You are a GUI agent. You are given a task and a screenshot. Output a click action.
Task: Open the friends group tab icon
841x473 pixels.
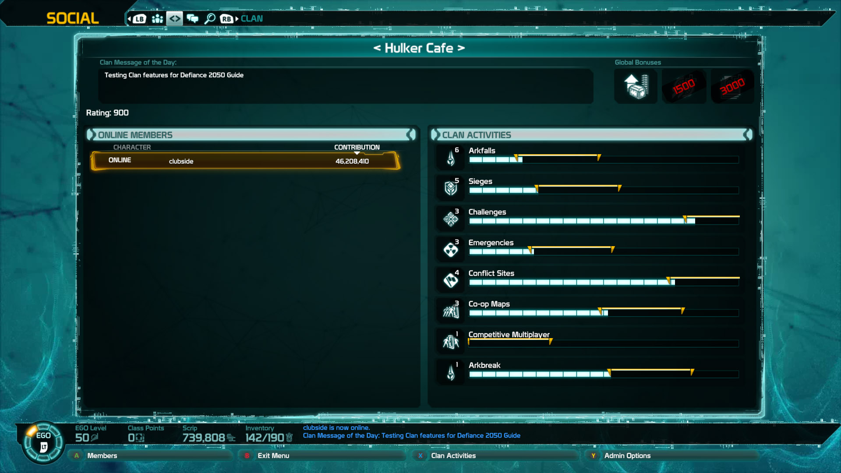pos(157,19)
